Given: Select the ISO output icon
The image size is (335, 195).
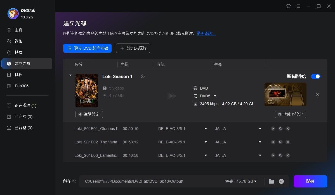Looking at the screenshot, I should point(281,181).
